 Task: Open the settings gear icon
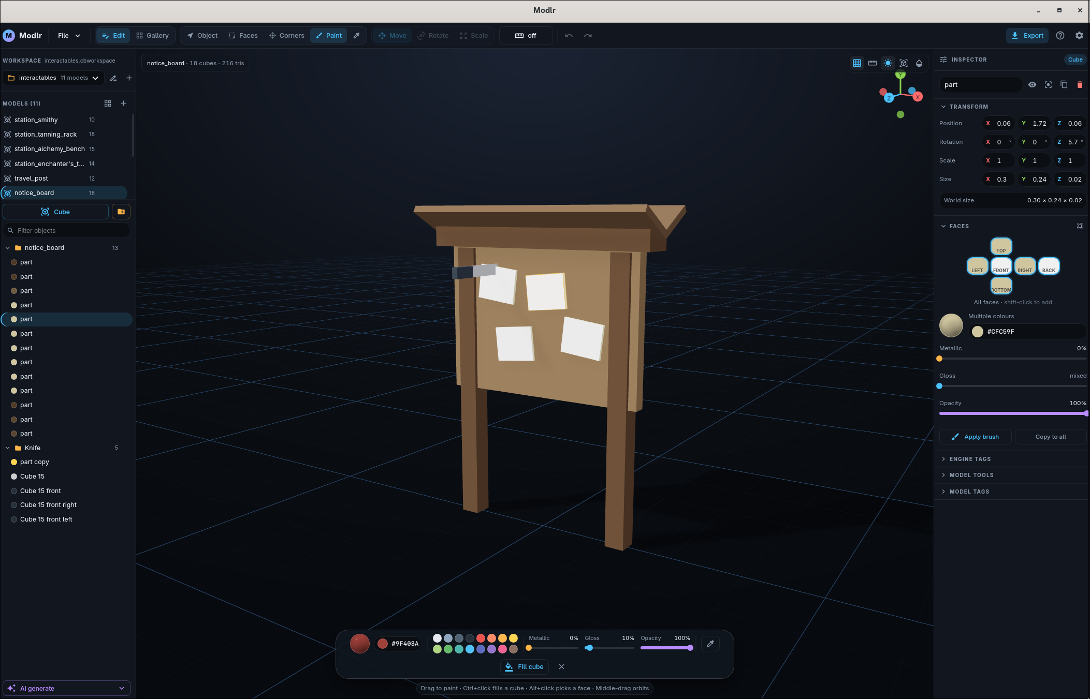point(1079,36)
